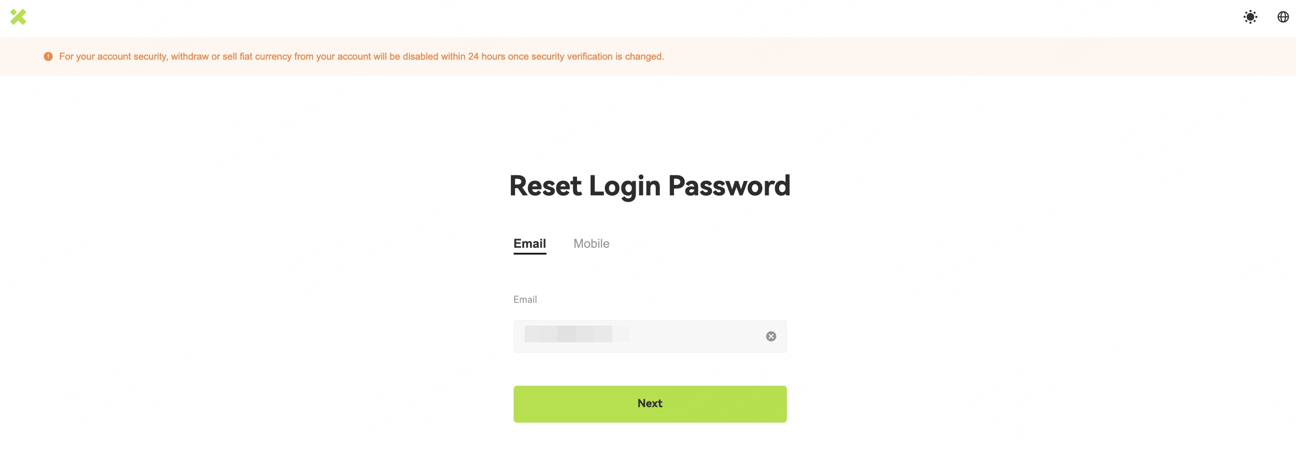
Task: Click the exclamation alert icon beside the notice
Action: click(48, 56)
